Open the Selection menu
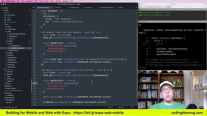Screen dimensions: 207x116 click(x=29, y=1)
